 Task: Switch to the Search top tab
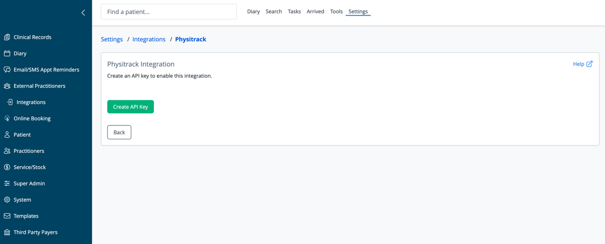click(274, 12)
